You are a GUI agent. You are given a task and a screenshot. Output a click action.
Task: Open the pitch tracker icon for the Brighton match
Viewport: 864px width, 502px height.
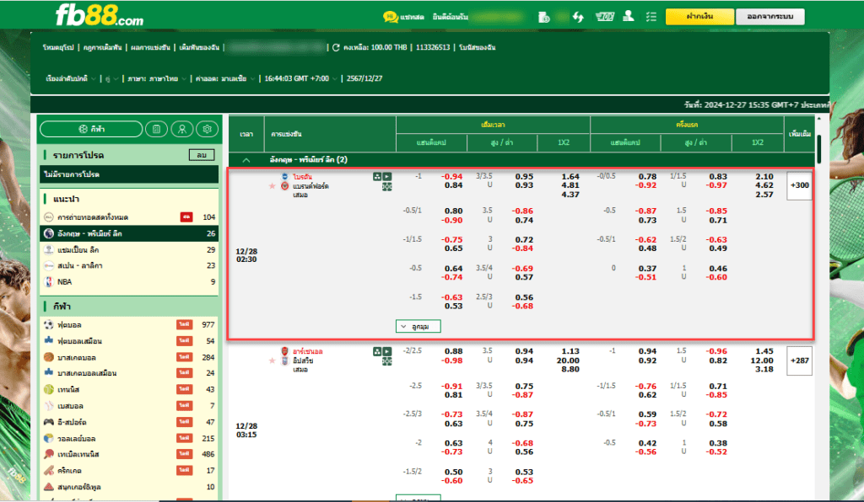tap(387, 187)
